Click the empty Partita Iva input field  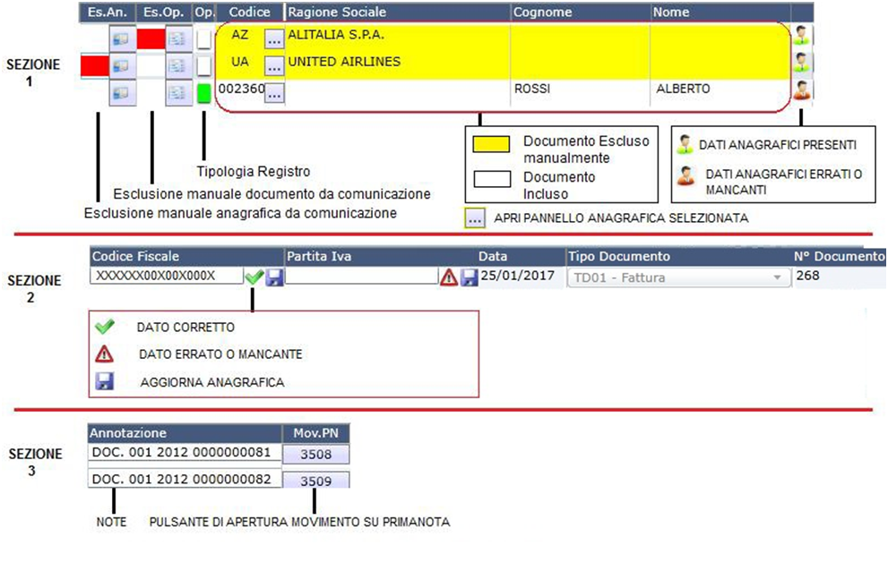tap(362, 276)
